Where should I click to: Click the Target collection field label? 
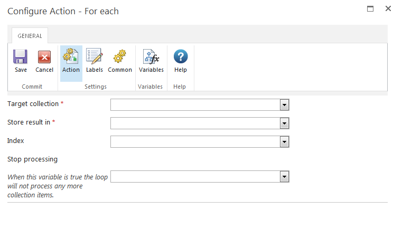[x=33, y=104]
